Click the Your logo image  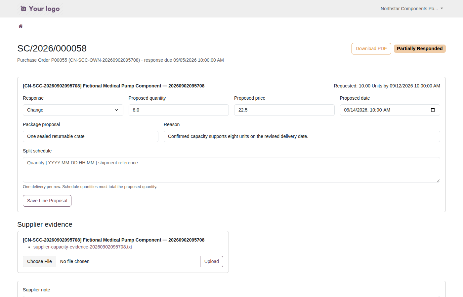[40, 9]
